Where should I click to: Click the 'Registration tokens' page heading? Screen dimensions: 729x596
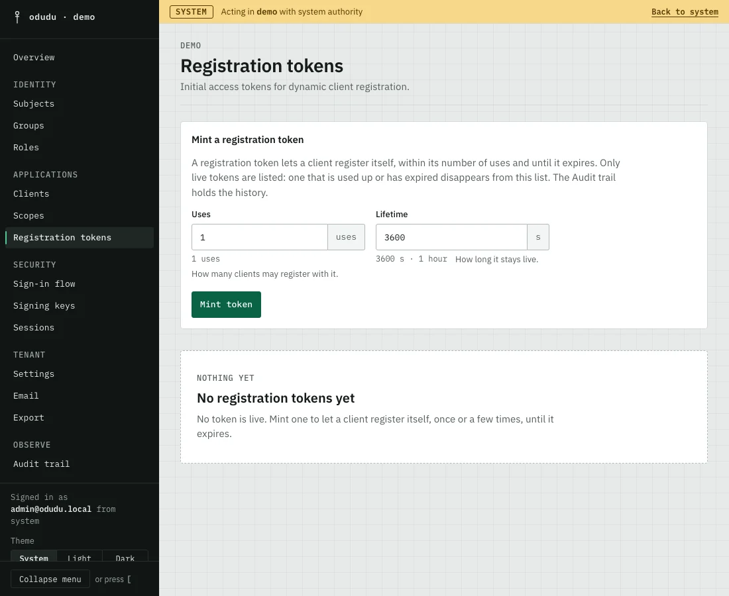point(262,66)
